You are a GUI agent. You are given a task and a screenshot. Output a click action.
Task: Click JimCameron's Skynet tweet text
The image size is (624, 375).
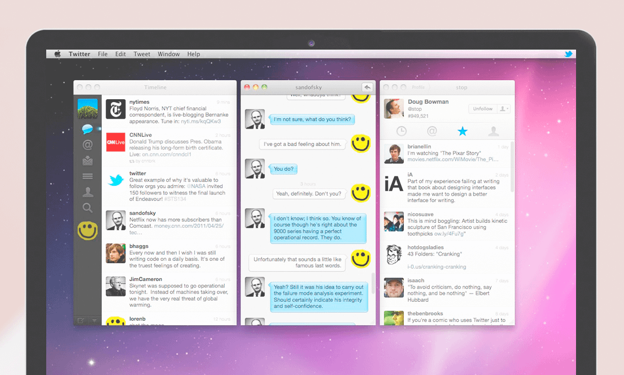pyautogui.click(x=179, y=295)
